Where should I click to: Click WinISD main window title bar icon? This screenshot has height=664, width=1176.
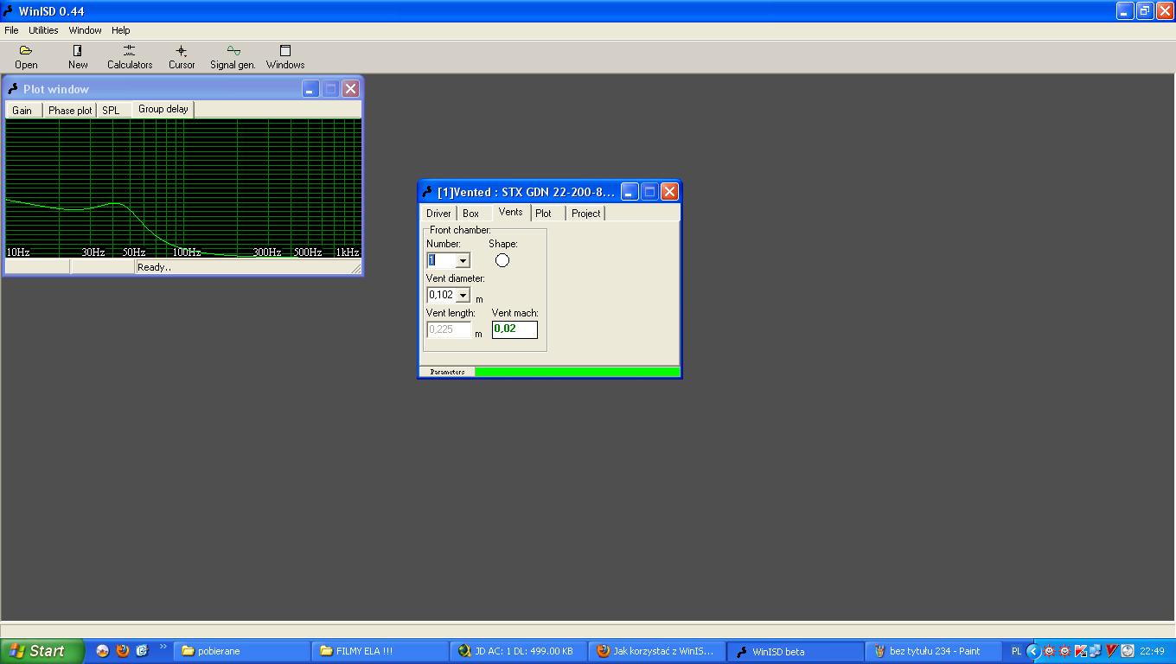click(x=8, y=11)
